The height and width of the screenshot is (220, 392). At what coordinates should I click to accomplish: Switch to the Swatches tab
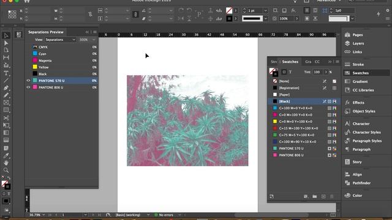290,62
